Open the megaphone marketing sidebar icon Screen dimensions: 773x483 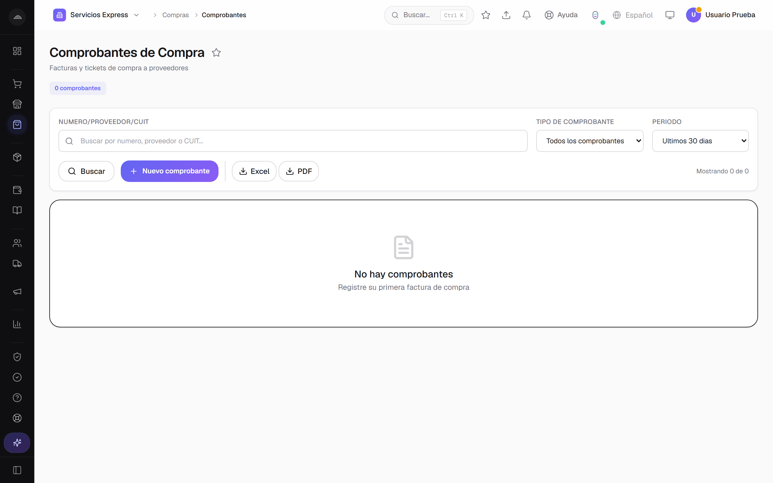coord(17,291)
